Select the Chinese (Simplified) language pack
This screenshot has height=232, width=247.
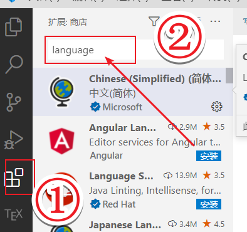[x=133, y=92]
